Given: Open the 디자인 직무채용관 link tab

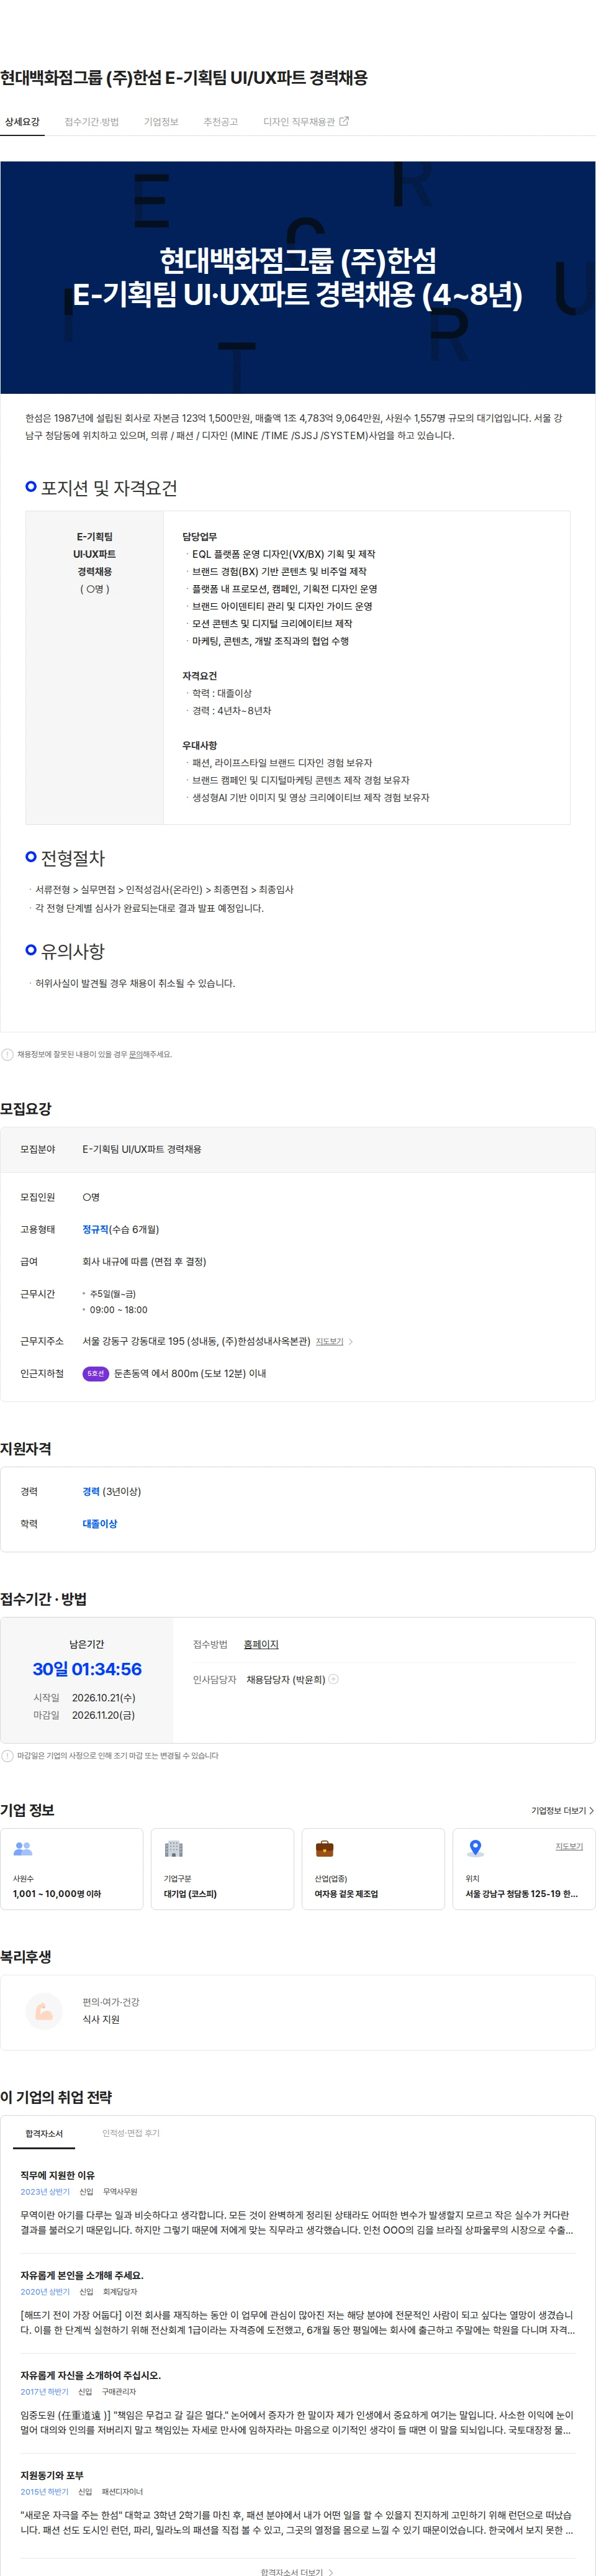Looking at the screenshot, I should [x=306, y=122].
